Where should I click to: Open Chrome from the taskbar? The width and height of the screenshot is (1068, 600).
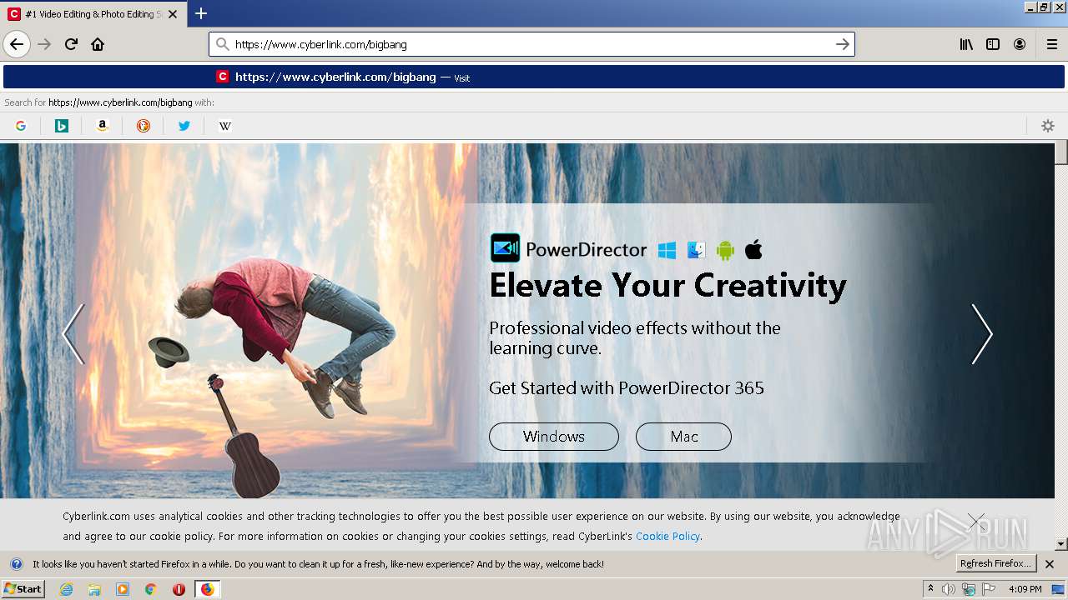tap(151, 589)
